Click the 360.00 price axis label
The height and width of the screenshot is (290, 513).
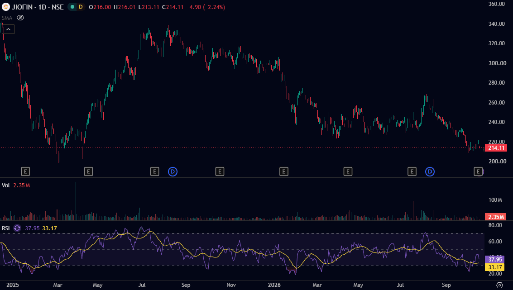[497, 4]
